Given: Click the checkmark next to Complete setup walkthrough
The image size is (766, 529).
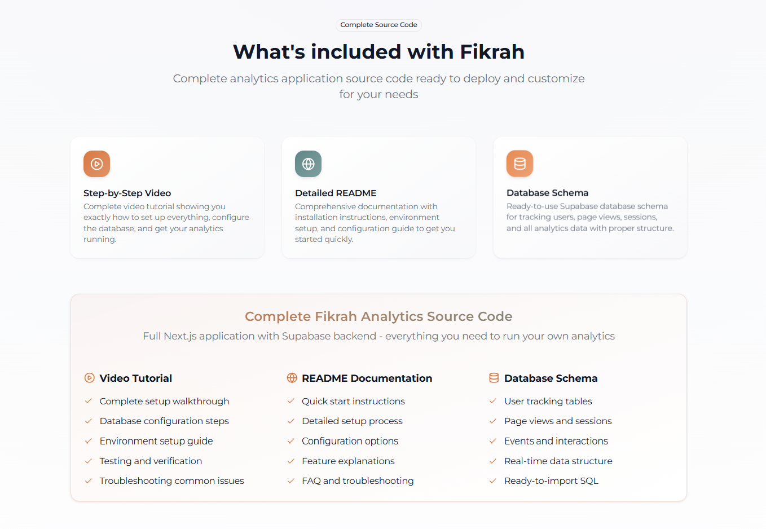Looking at the screenshot, I should pyautogui.click(x=89, y=401).
